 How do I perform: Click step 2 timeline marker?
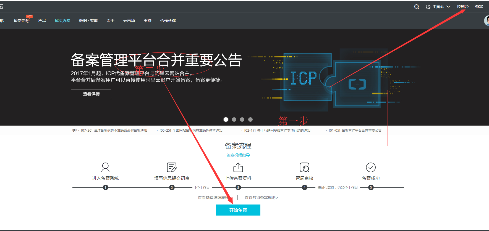(x=172, y=187)
